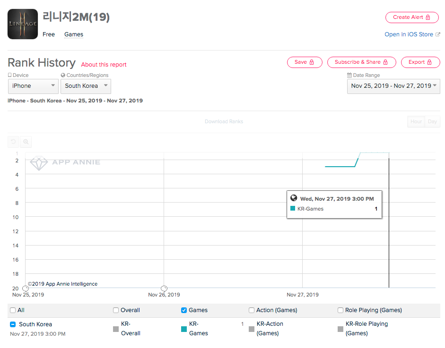Check the All categories checkbox

tap(13, 310)
